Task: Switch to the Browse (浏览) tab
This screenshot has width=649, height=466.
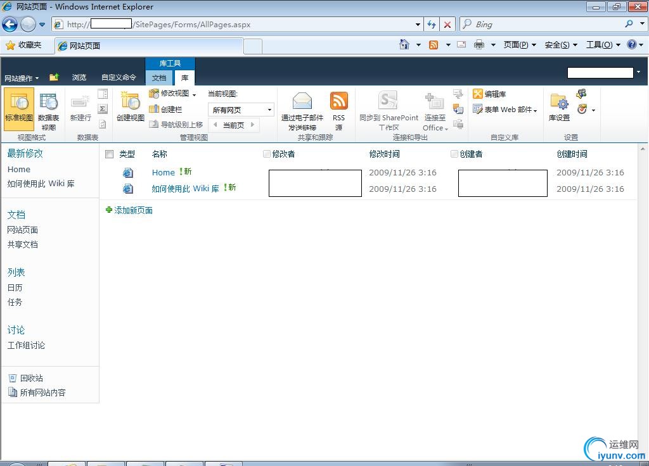Action: click(x=79, y=77)
